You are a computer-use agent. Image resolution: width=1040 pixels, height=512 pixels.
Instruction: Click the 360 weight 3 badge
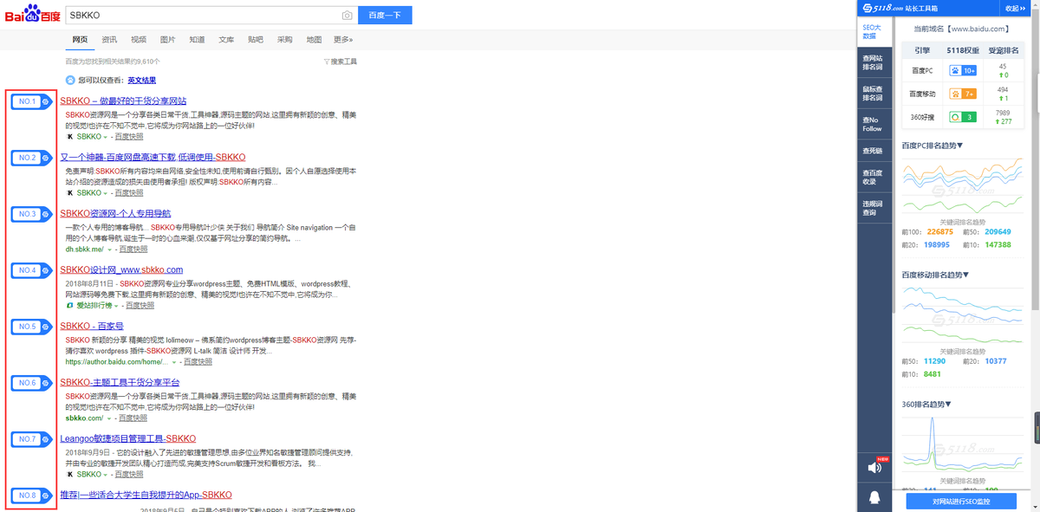[x=963, y=117]
